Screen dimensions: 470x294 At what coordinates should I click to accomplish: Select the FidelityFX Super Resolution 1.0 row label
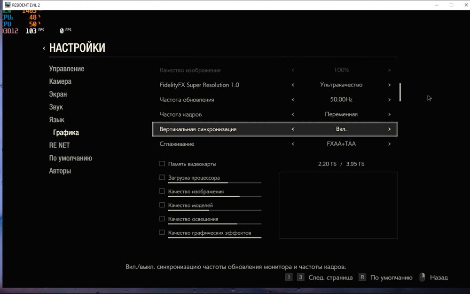pyautogui.click(x=199, y=85)
